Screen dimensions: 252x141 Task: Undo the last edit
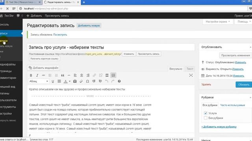[107, 81]
